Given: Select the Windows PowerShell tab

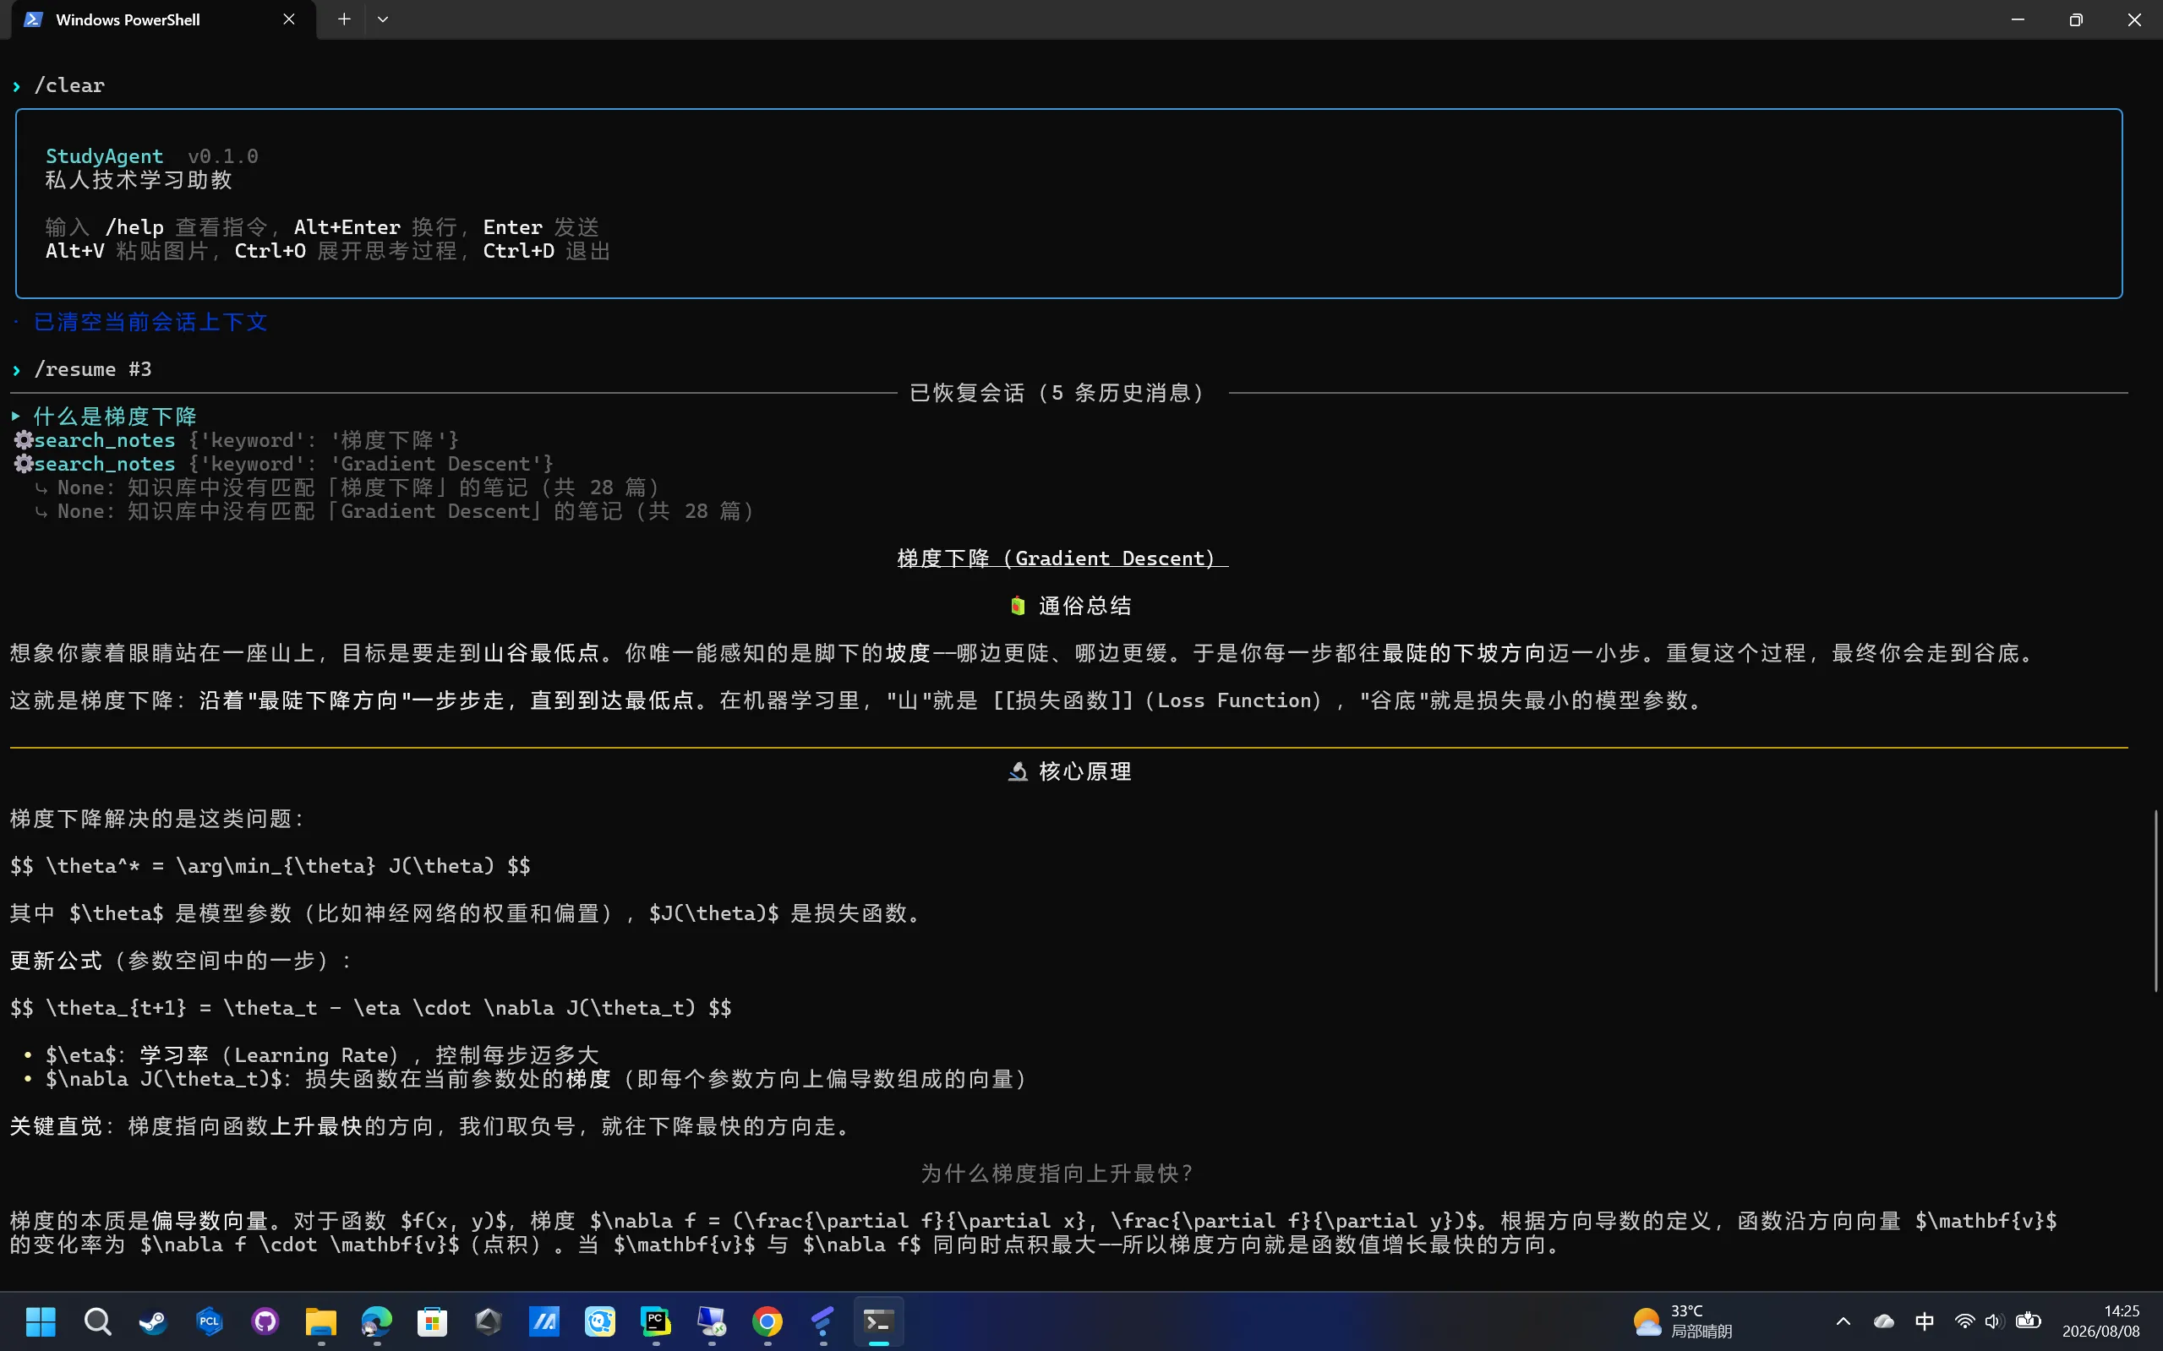Looking at the screenshot, I should pyautogui.click(x=162, y=19).
